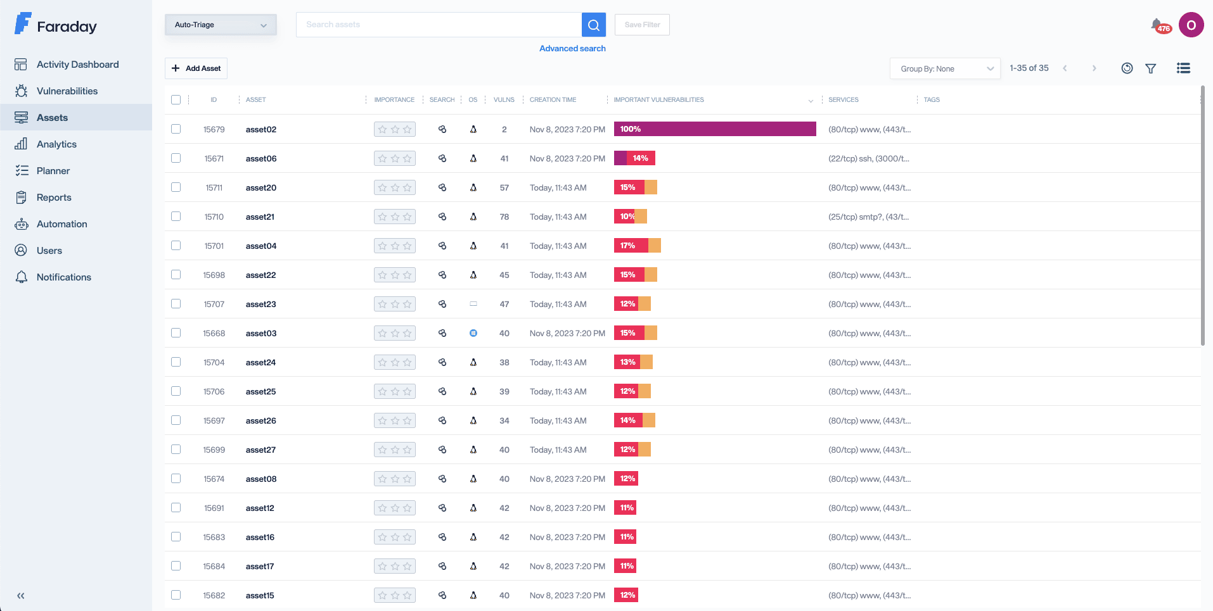Screen dimensions: 1213x611
Task: Toggle sort arrow on Important Vulnerabilities column
Action: [x=810, y=101]
